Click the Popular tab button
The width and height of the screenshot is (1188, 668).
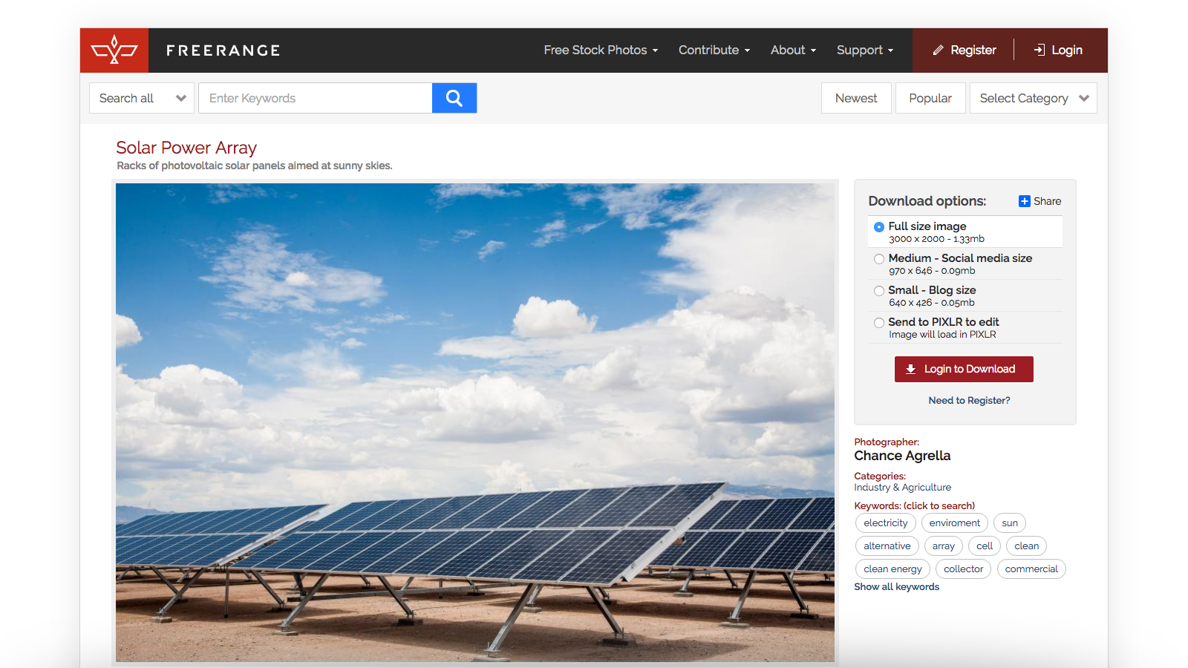click(930, 98)
